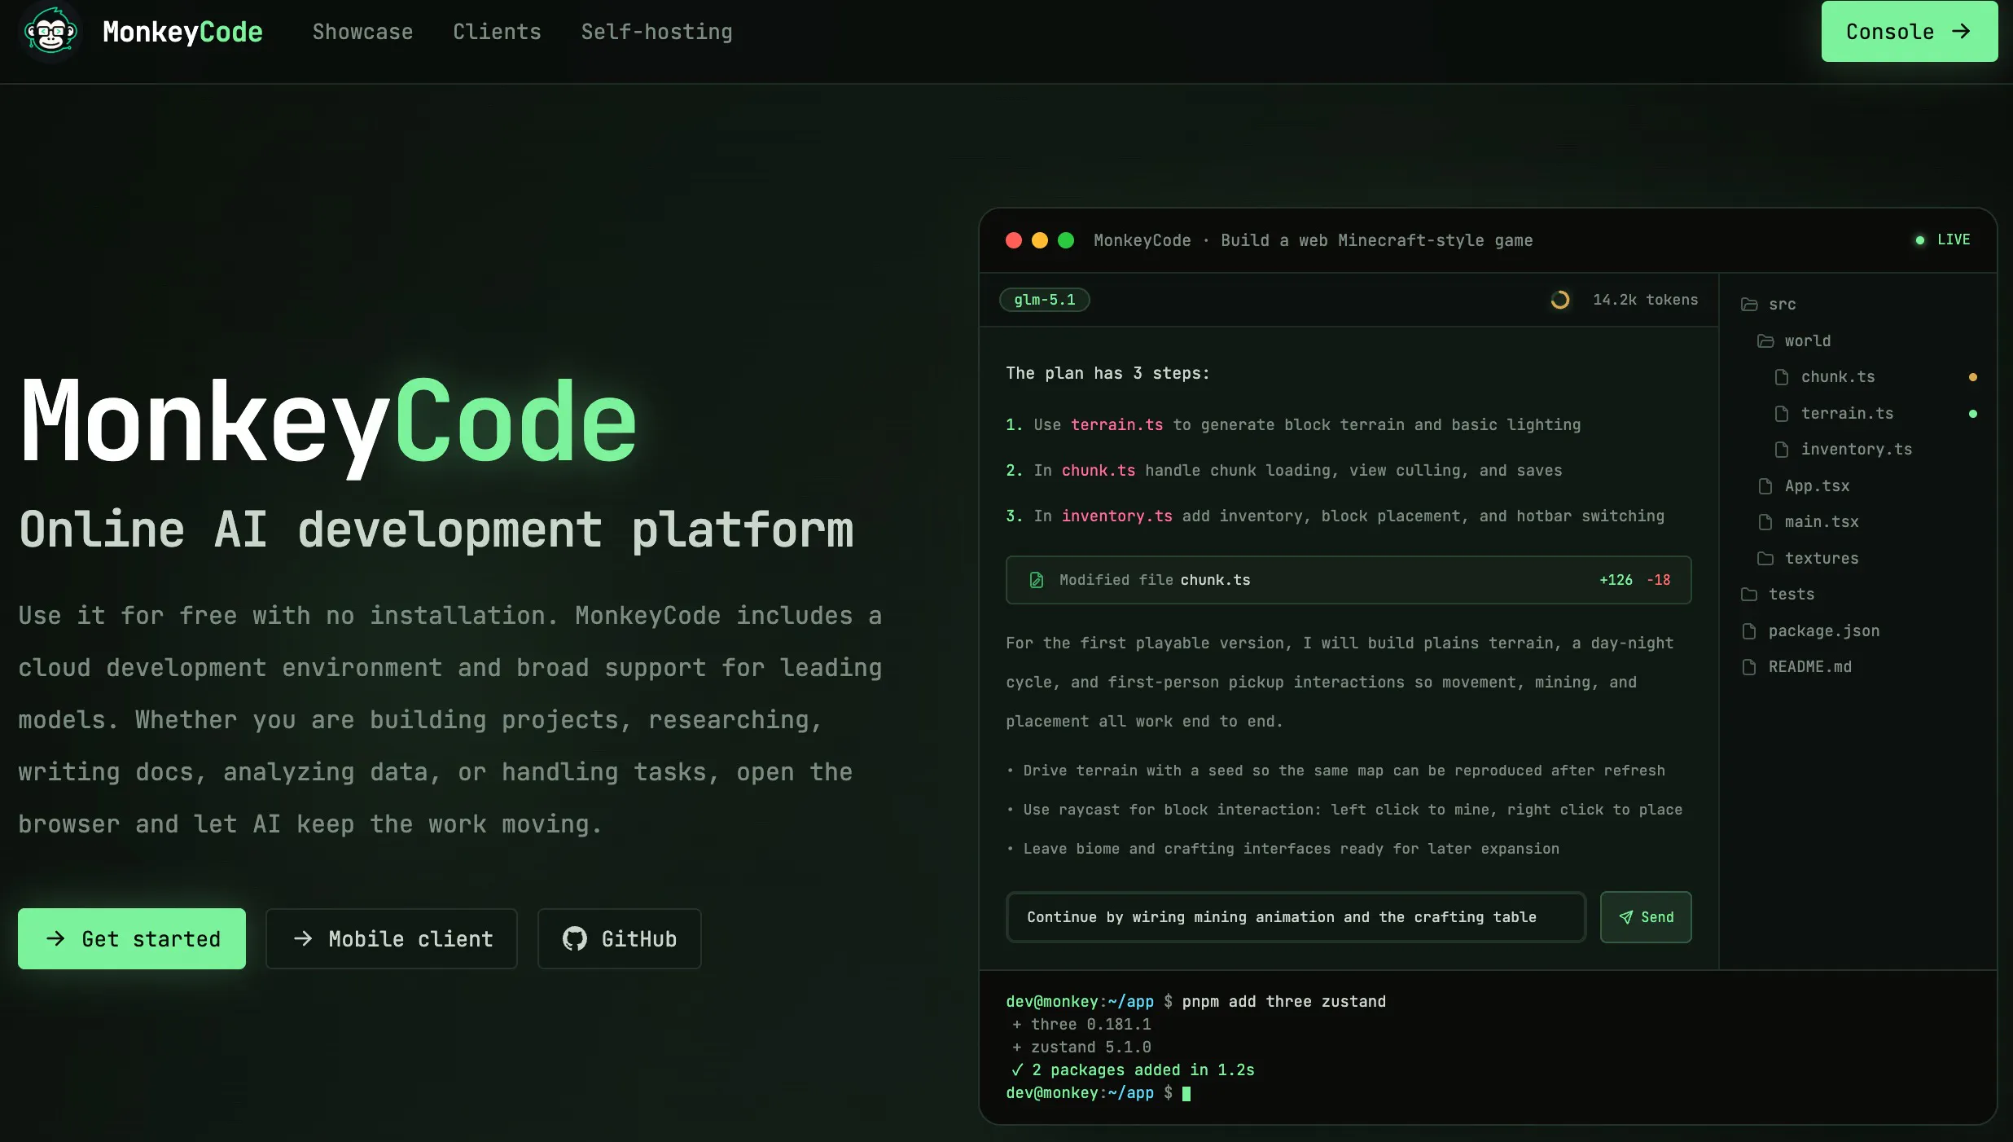Open README.md in the file tree
2013x1142 pixels.
pos(1809,666)
